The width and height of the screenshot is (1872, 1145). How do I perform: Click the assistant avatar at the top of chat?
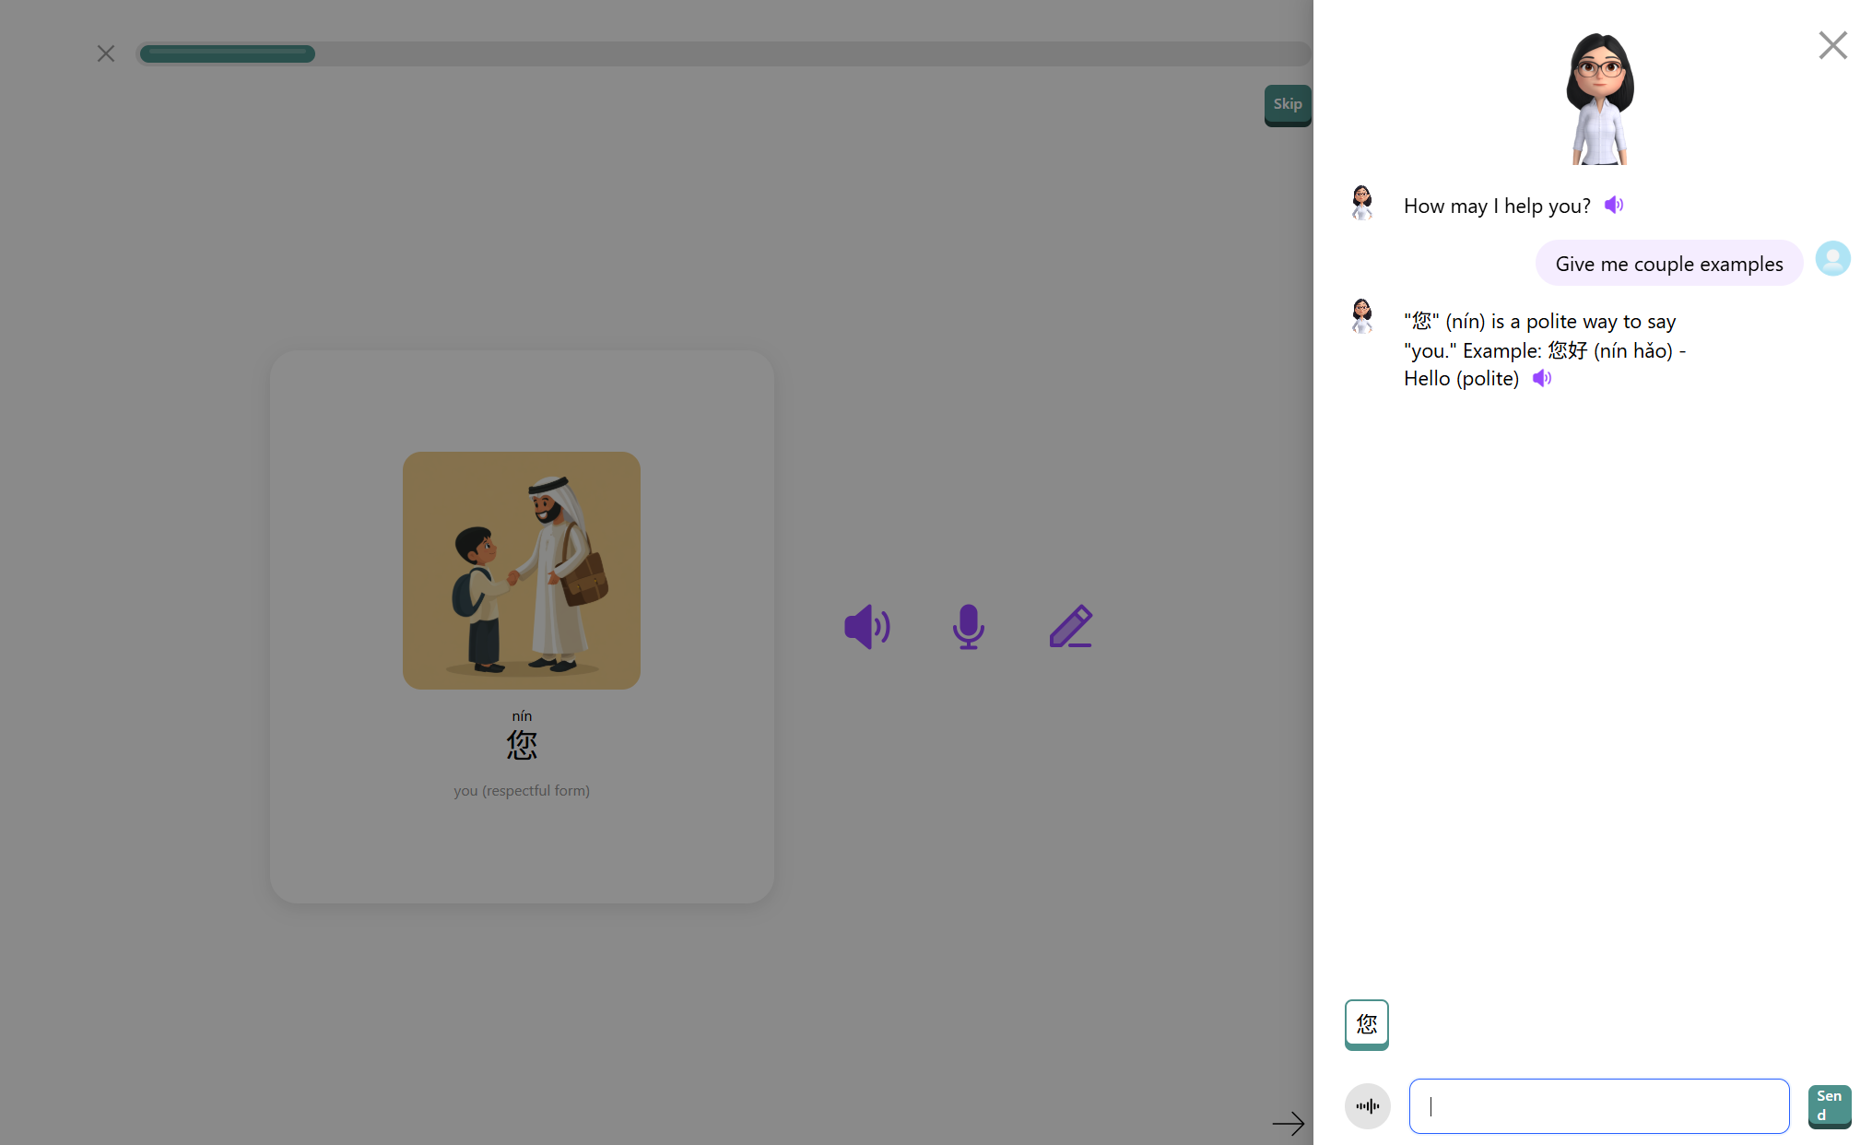pyautogui.click(x=1600, y=99)
